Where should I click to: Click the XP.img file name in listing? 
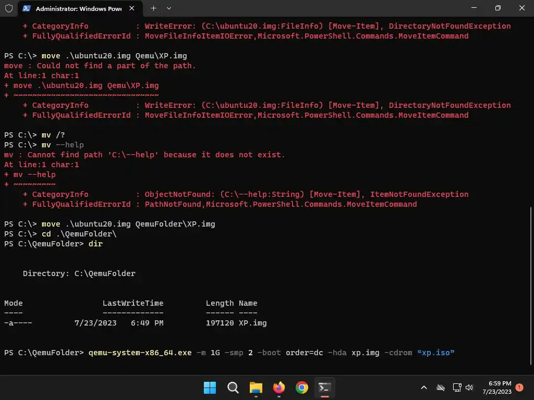point(253,323)
